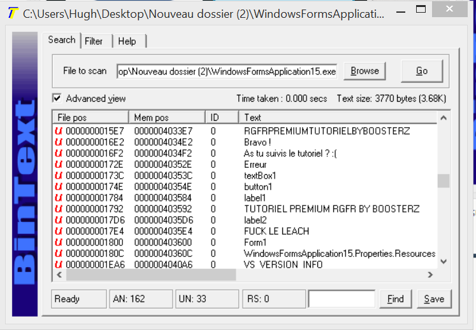Viewport: 476px width, 330px height.
Task: Close the BinText window
Action: pos(450,10)
